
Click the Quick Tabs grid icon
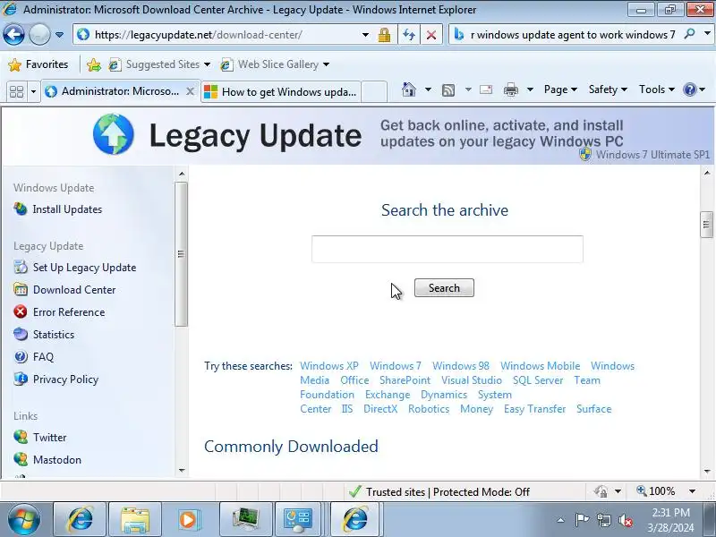[16, 91]
